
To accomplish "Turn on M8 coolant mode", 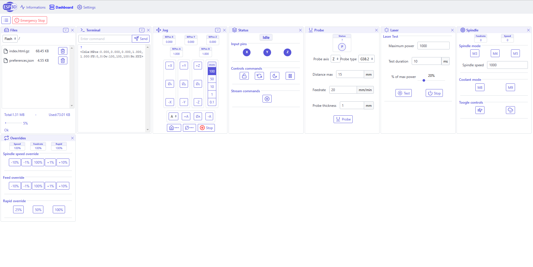I will (x=480, y=88).
